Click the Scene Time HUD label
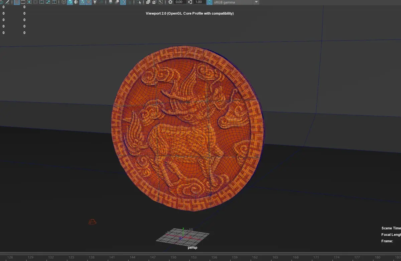This screenshot has height=261, width=401. pyautogui.click(x=391, y=228)
